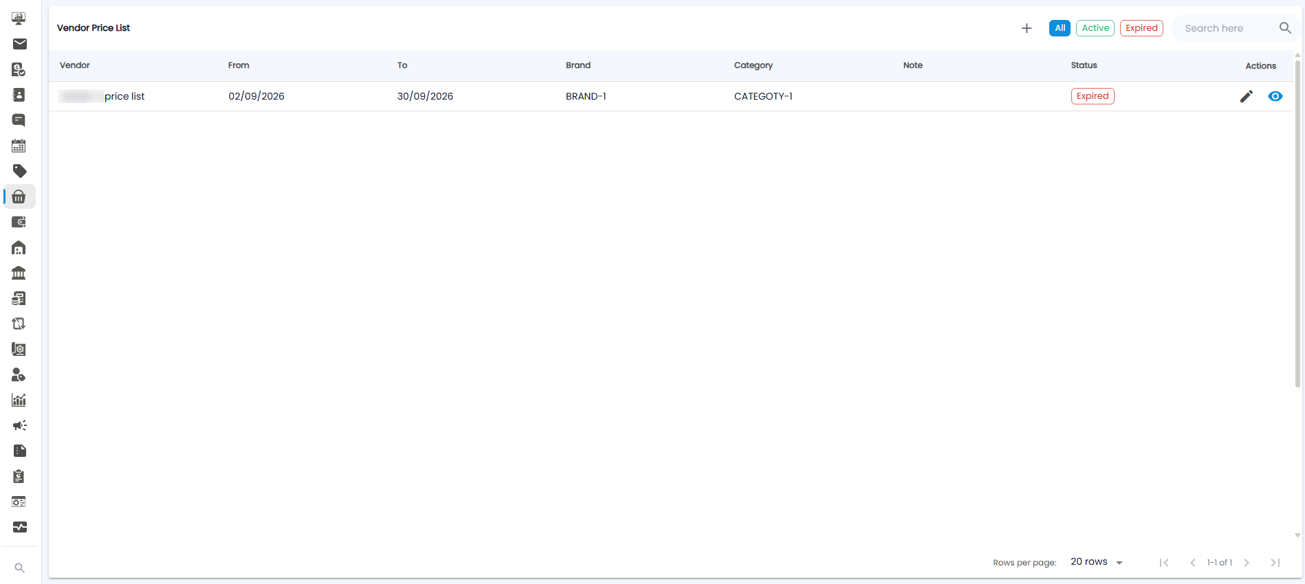Screen dimensions: 1305x584
Task: Sort by the Vendor column header
Action: [x=75, y=65]
